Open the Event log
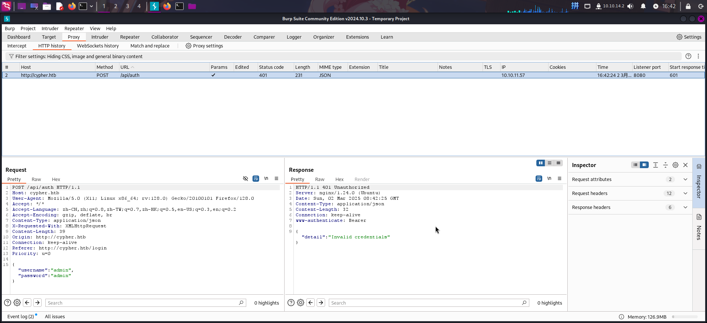Image resolution: width=707 pixels, height=323 pixels. pos(21,317)
